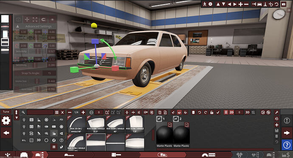Snap camera to car side view icon
Image resolution: width=293 pixels, height=158 pixels.
click(x=259, y=4)
